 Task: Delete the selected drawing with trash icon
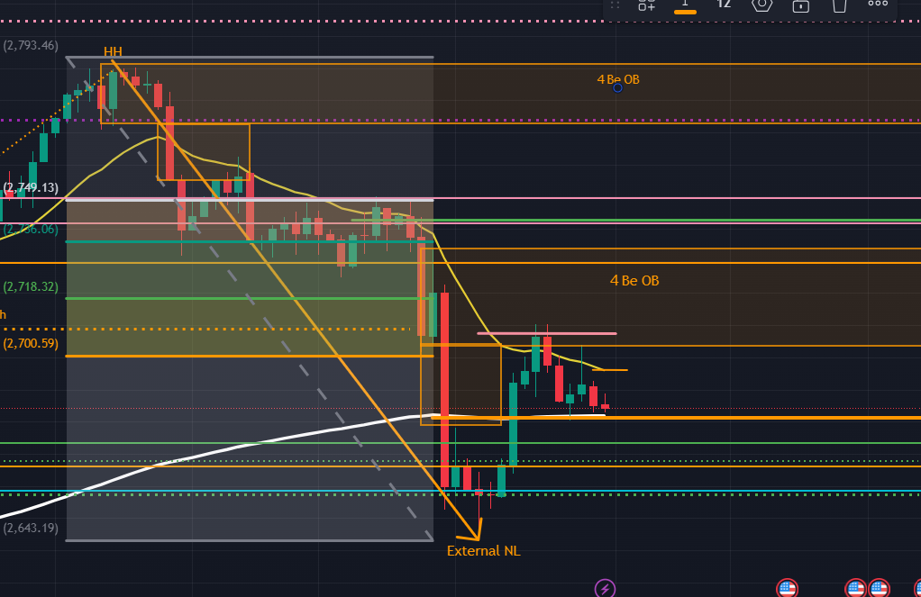[x=839, y=5]
